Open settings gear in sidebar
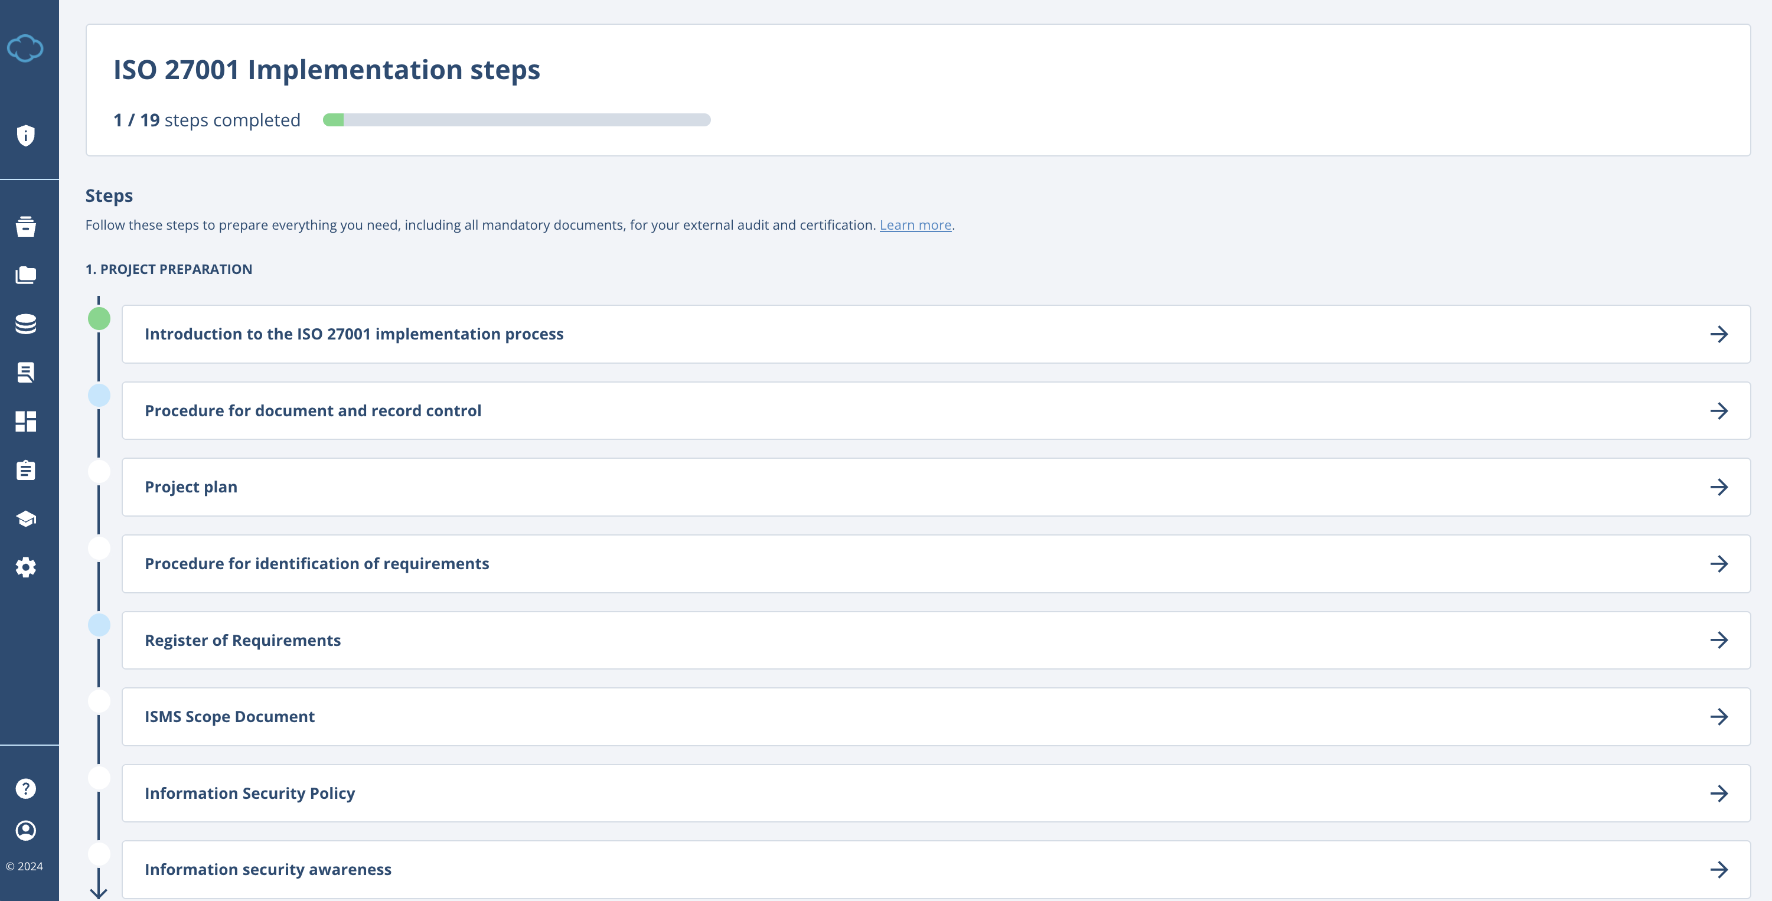Image resolution: width=1772 pixels, height=901 pixels. tap(25, 567)
